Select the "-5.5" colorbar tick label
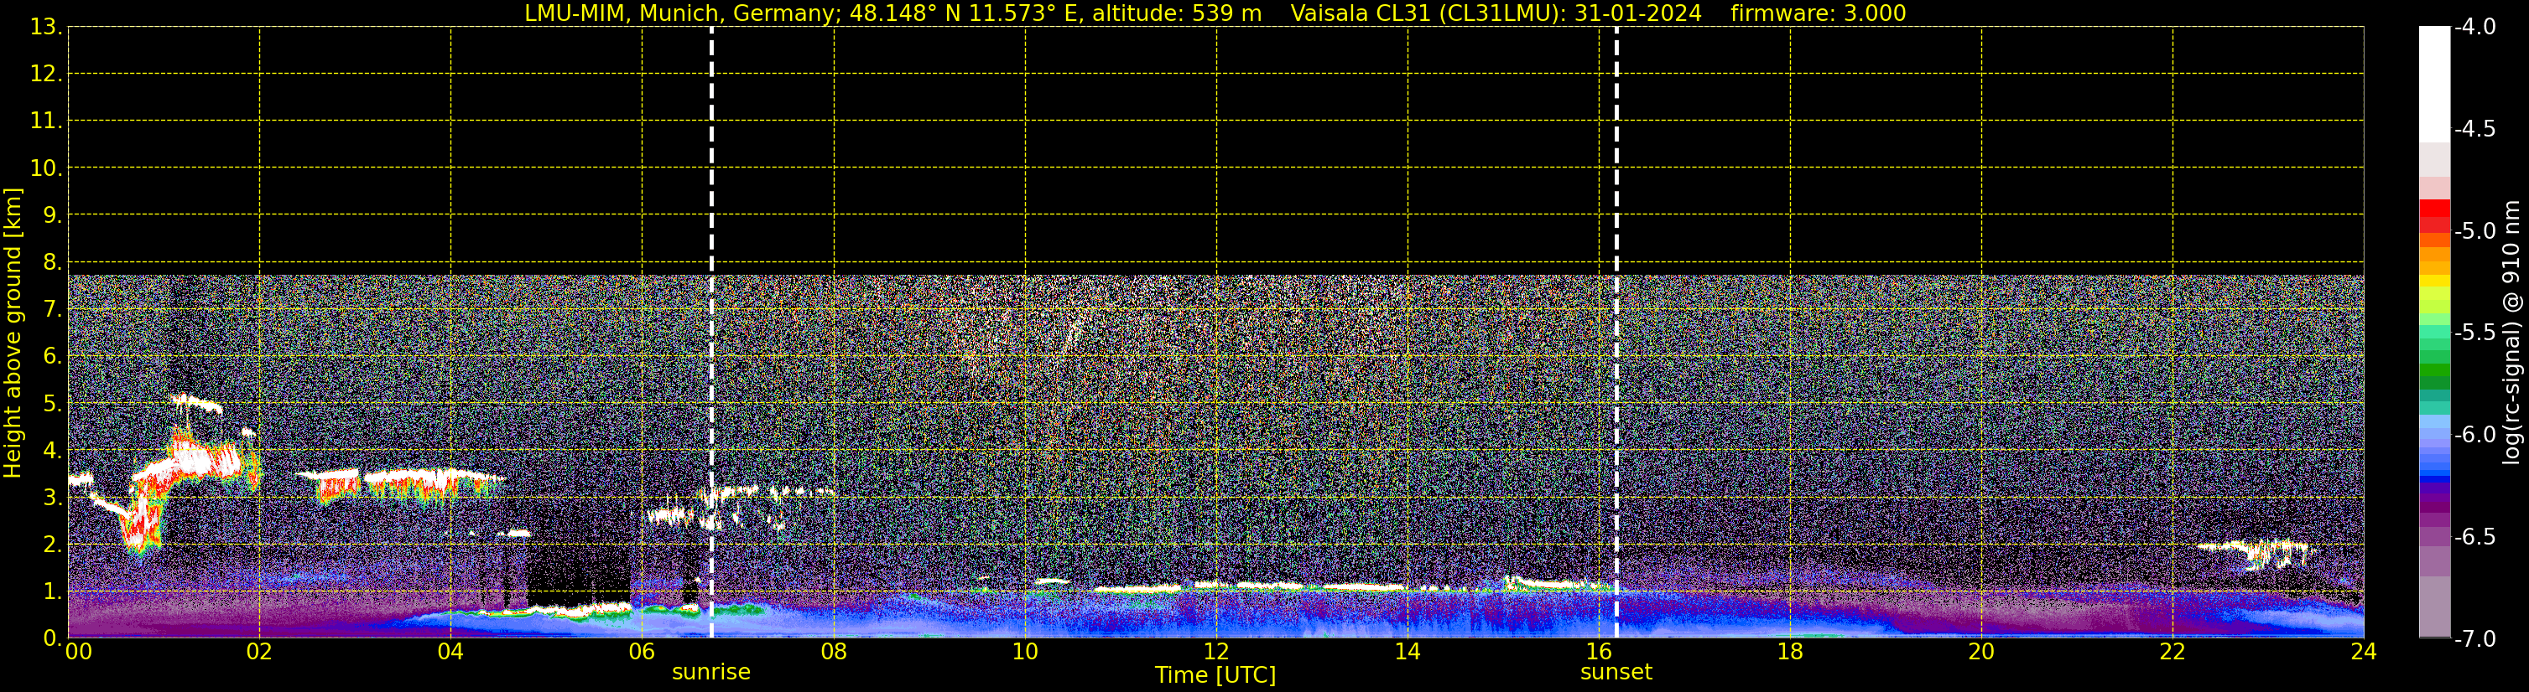The width and height of the screenshot is (2529, 692). pyautogui.click(x=2477, y=333)
